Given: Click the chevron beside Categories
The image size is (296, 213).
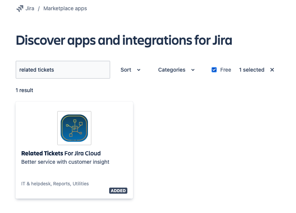Looking at the screenshot, I should click(193, 70).
